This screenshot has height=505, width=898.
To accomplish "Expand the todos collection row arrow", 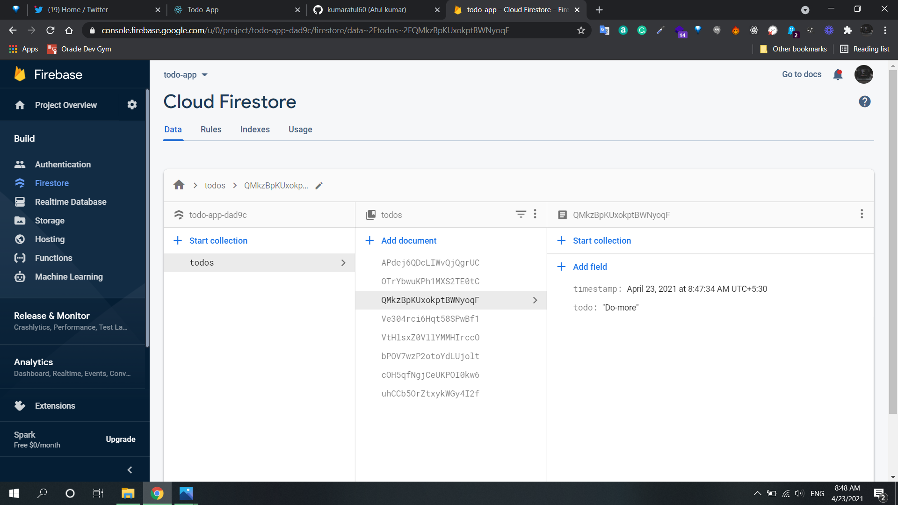I will click(x=343, y=263).
